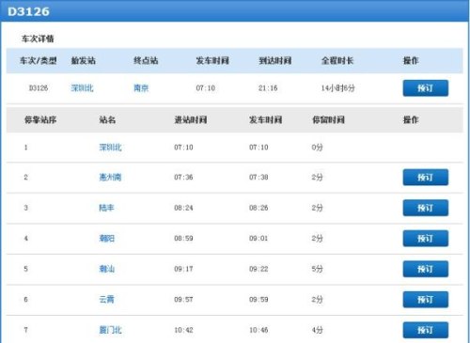Select 潮阳 departure time 09:01
Image resolution: width=470 pixels, height=343 pixels.
[x=258, y=239]
